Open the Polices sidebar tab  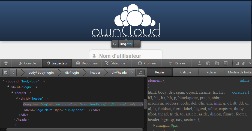tap(211, 72)
